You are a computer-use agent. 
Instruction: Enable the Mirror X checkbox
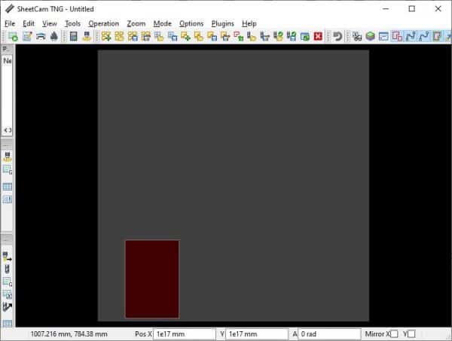pos(394,333)
